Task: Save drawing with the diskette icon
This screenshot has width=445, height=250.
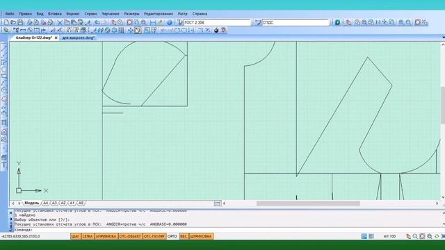Action: coord(20,22)
